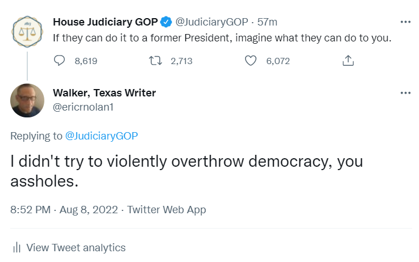Click the 2,713 retweet count

tap(182, 61)
